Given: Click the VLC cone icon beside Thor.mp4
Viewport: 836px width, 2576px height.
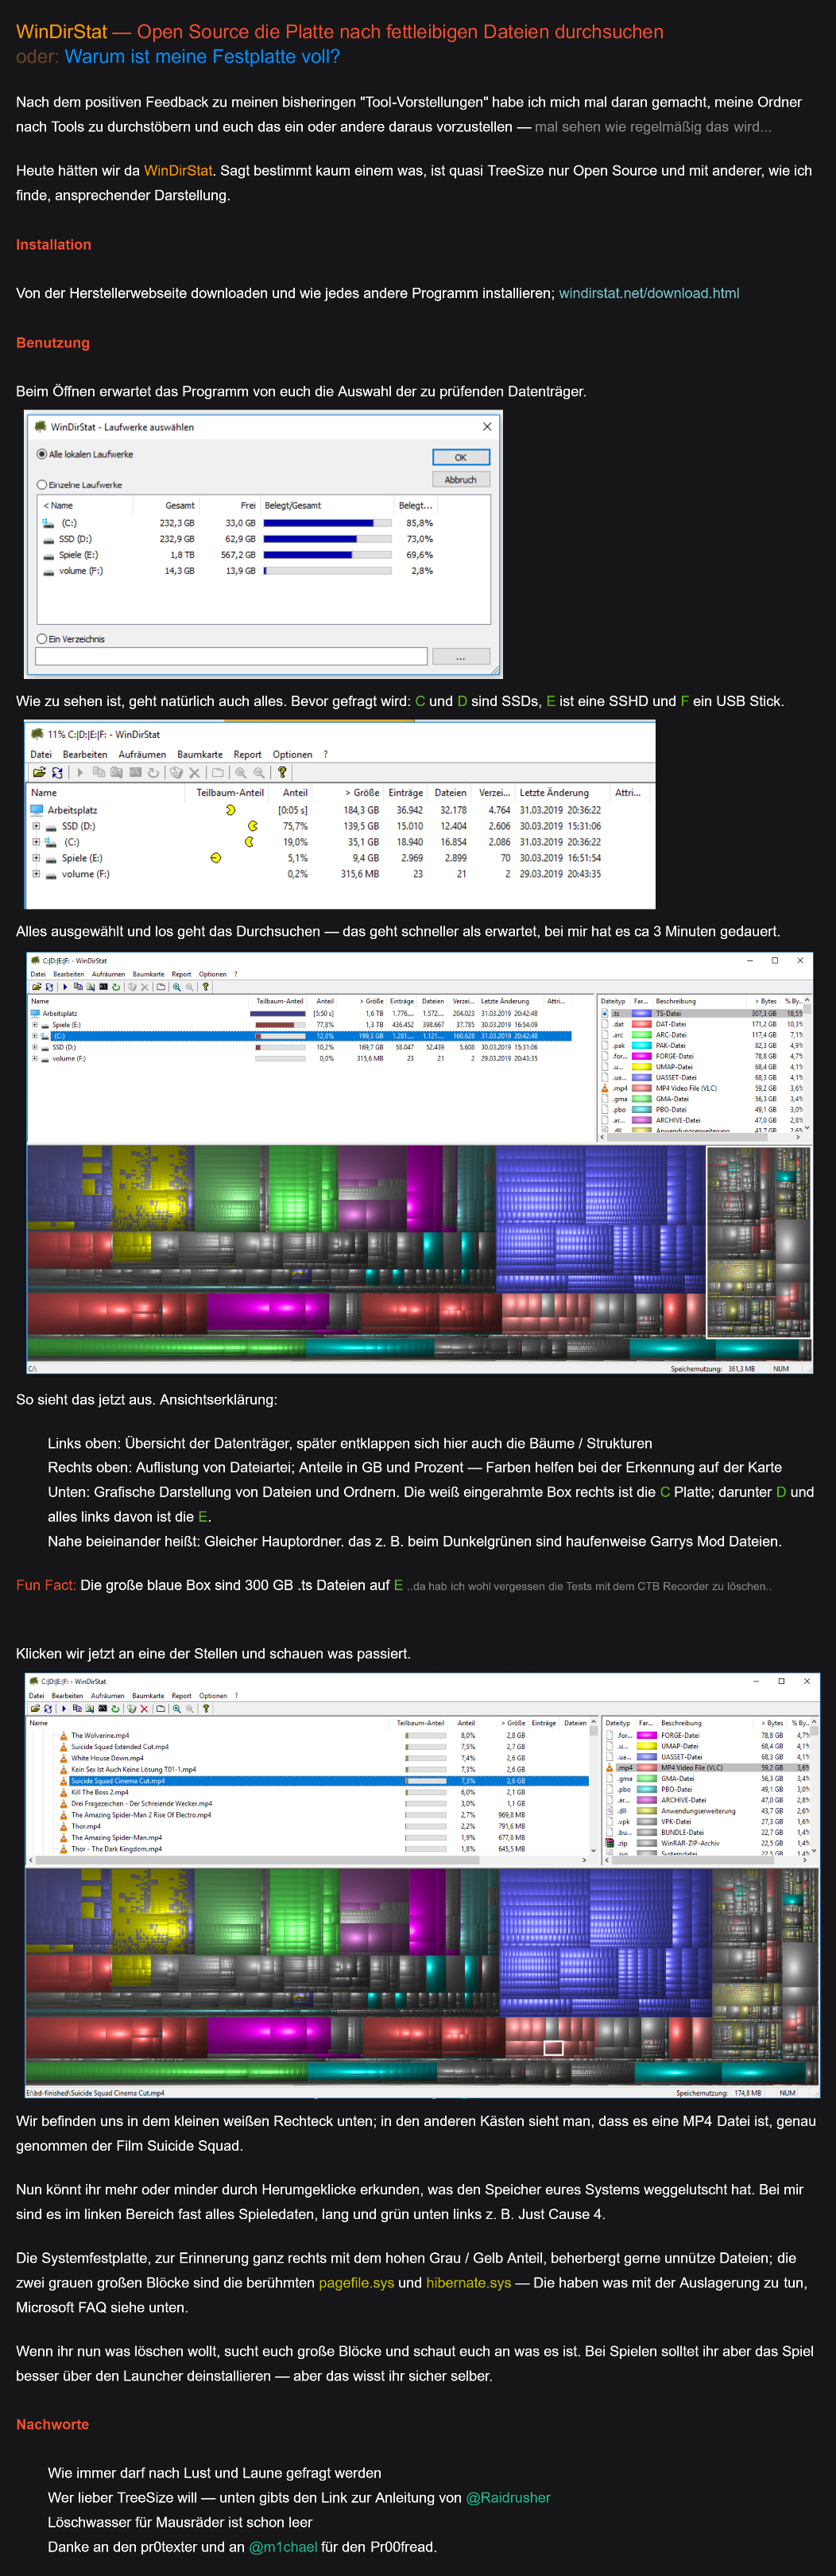Looking at the screenshot, I should pos(64,1826).
